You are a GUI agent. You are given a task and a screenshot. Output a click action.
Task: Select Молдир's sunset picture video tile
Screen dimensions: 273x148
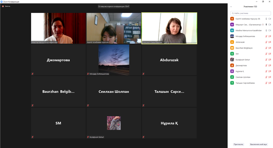pos(114,60)
